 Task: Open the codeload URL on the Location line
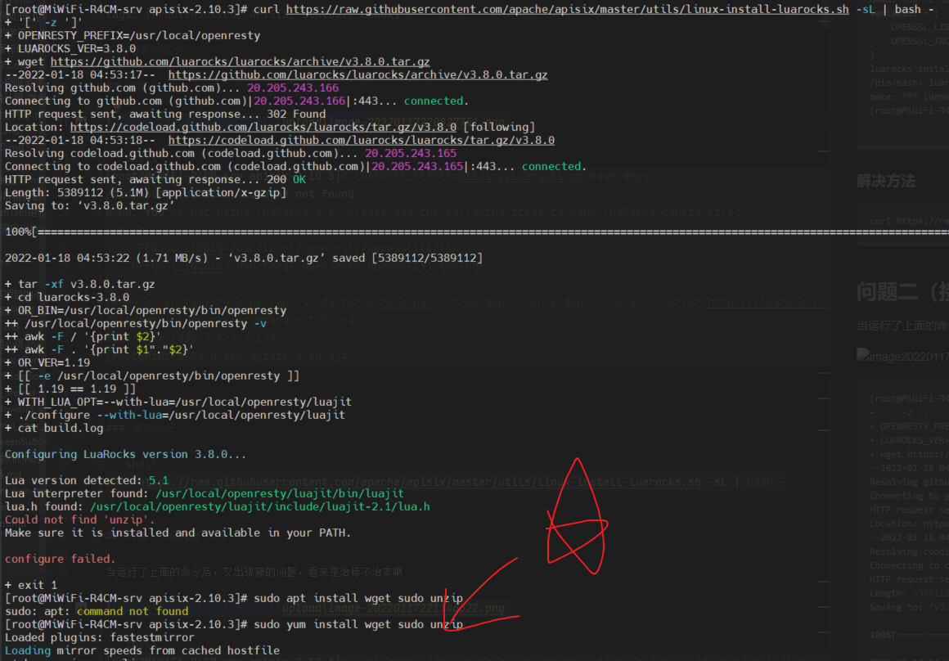263,127
